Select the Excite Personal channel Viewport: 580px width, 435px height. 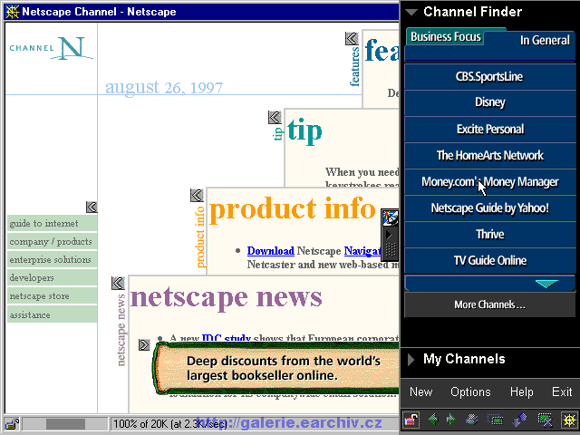pyautogui.click(x=489, y=129)
